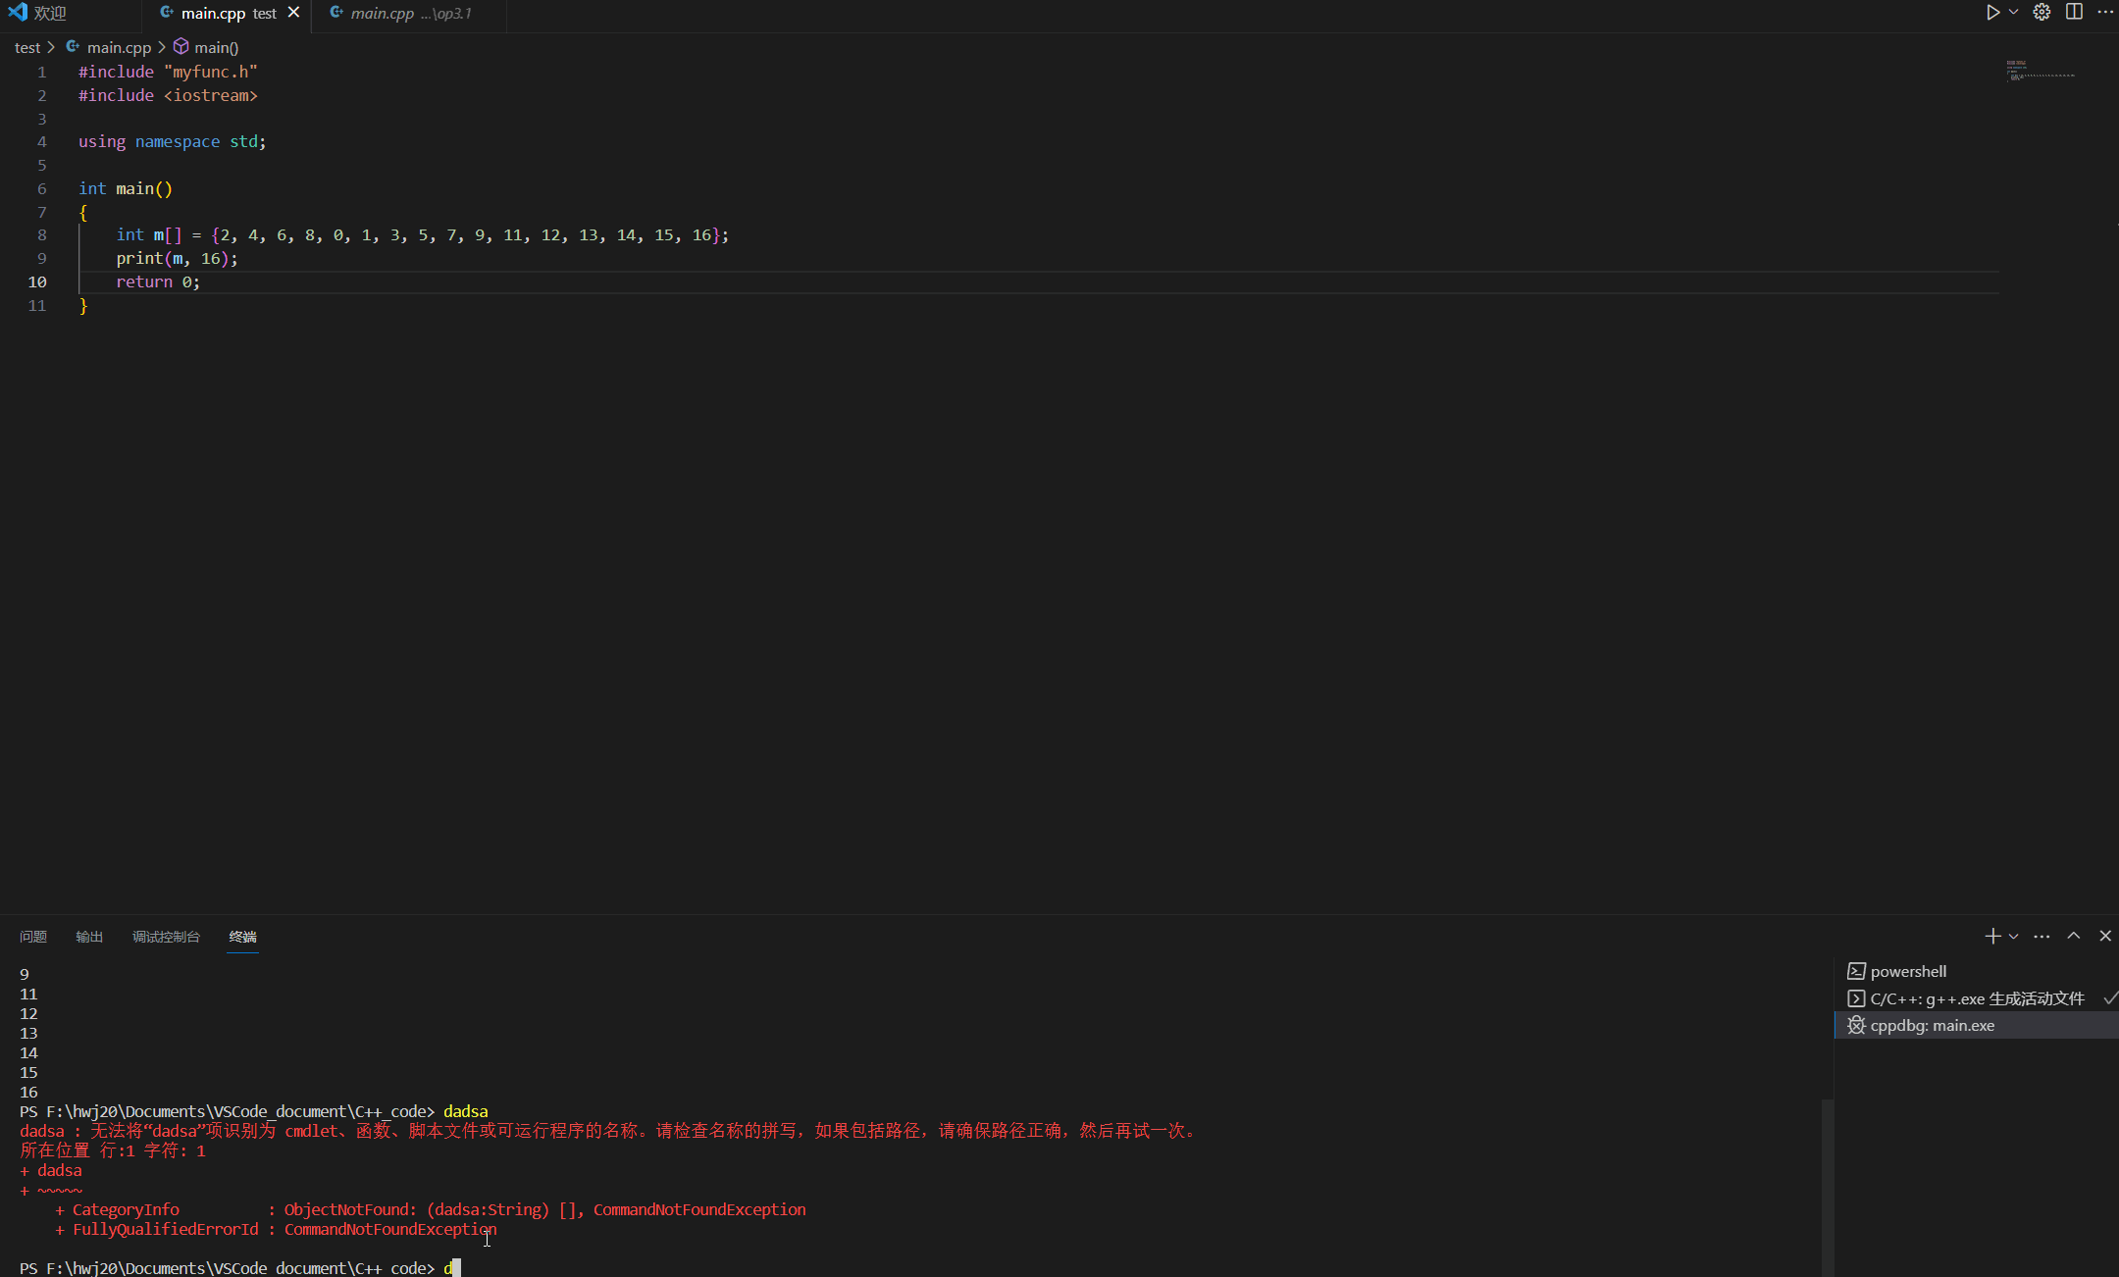Image resolution: width=2119 pixels, height=1277 pixels.
Task: Click the Run code play icon
Action: (x=1992, y=13)
